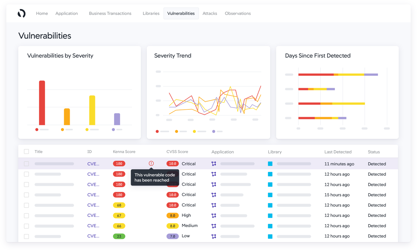Screen dimensions: 417x250
Task: Sort by the Library column header
Action: (x=275, y=152)
